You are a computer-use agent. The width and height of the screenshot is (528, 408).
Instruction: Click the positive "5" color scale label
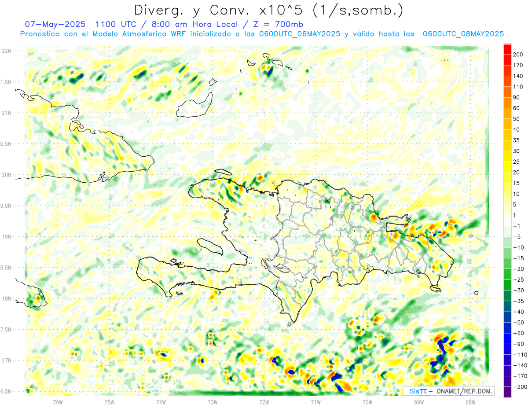tap(515, 205)
